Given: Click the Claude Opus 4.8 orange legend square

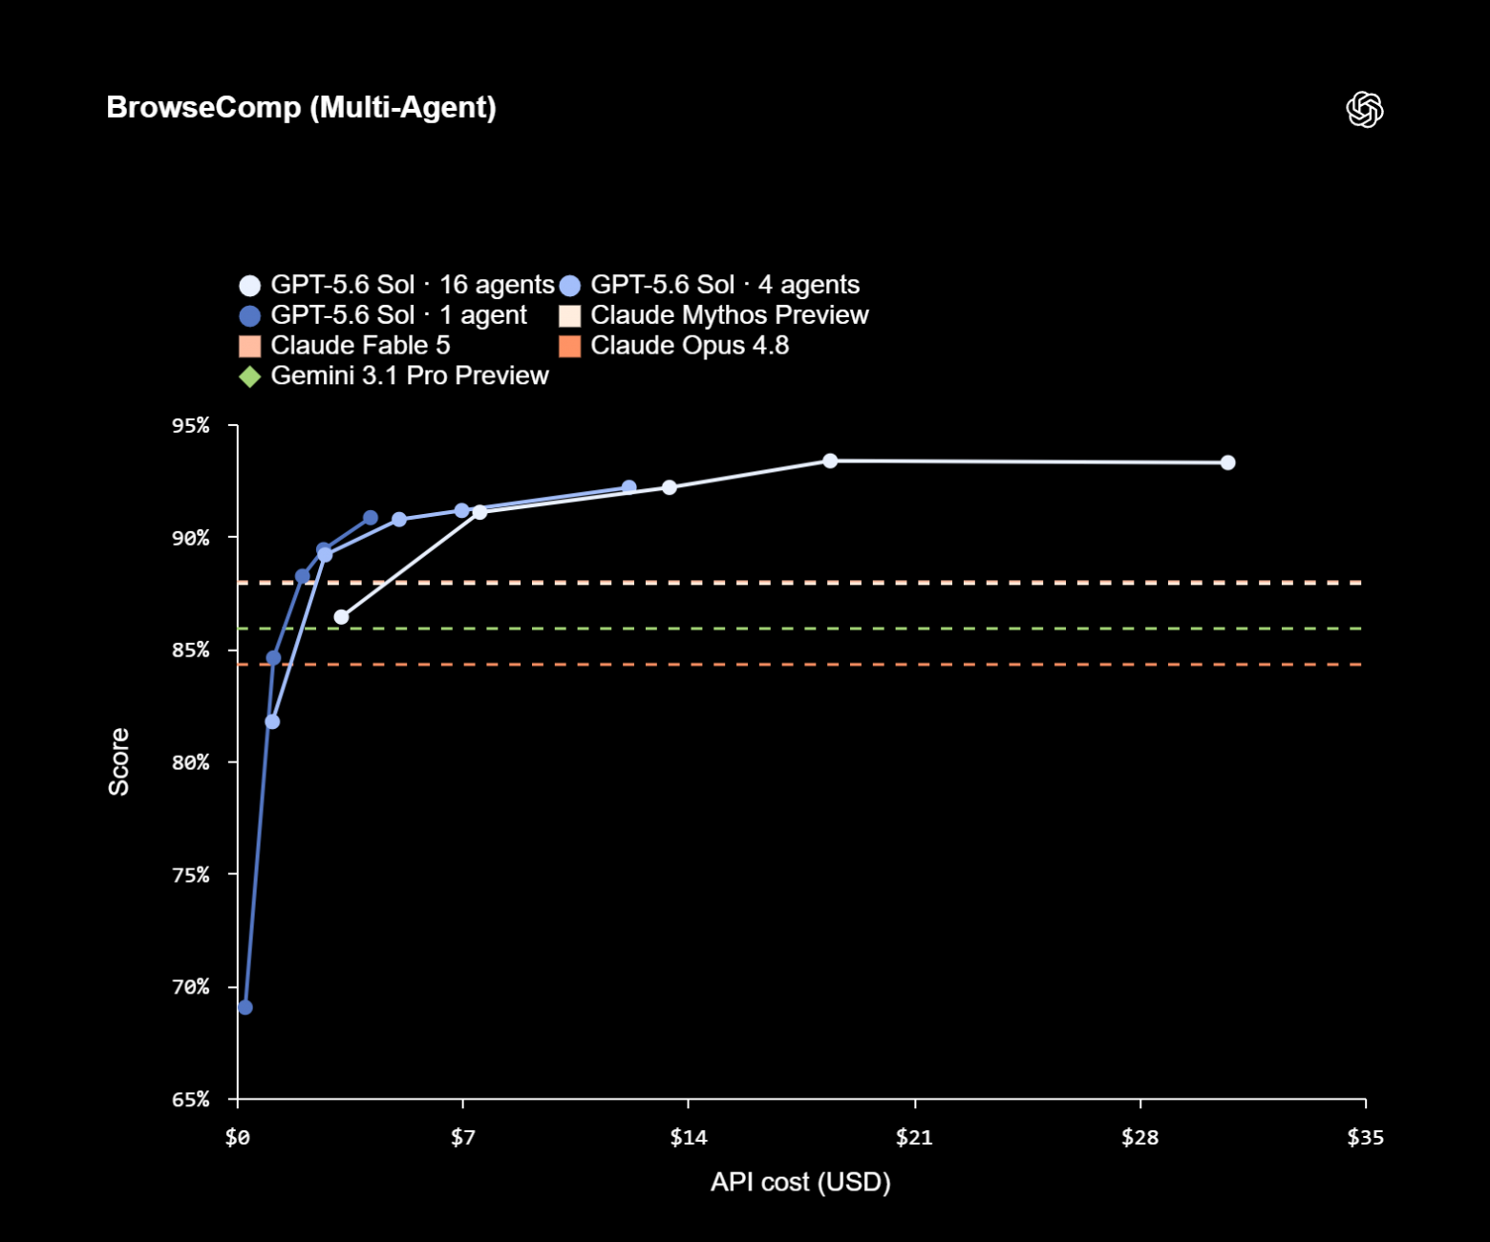Looking at the screenshot, I should tap(570, 346).
